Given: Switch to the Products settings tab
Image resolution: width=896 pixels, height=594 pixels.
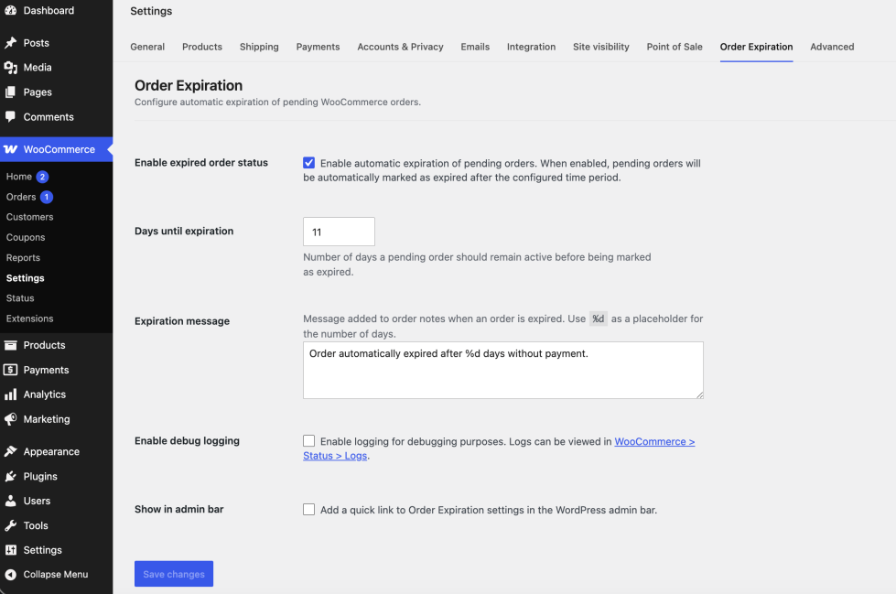Looking at the screenshot, I should click(202, 47).
